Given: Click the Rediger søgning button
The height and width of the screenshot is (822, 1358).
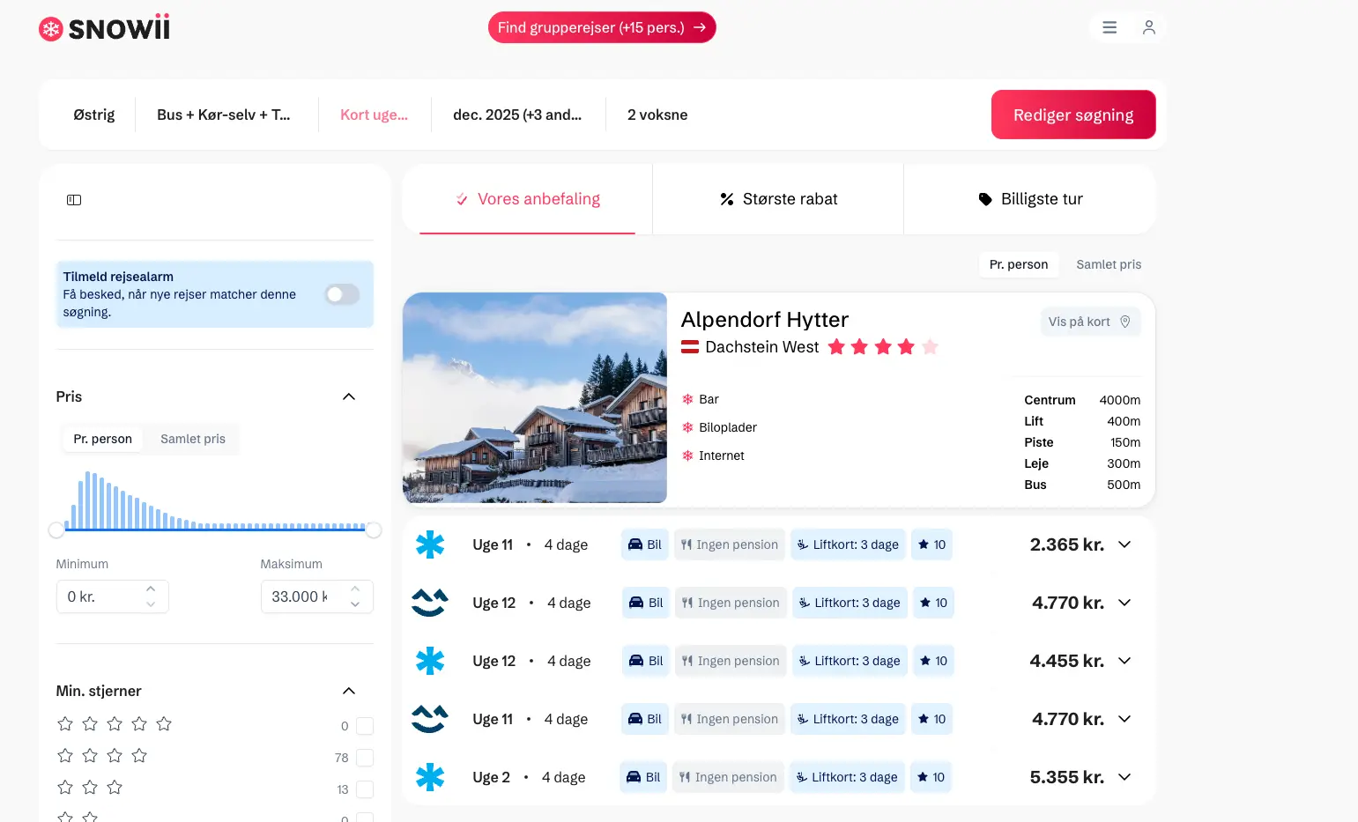Looking at the screenshot, I should tap(1073, 115).
